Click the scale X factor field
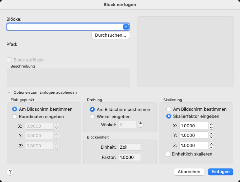Image resolution: width=240 pixels, height=182 pixels. 194,126
